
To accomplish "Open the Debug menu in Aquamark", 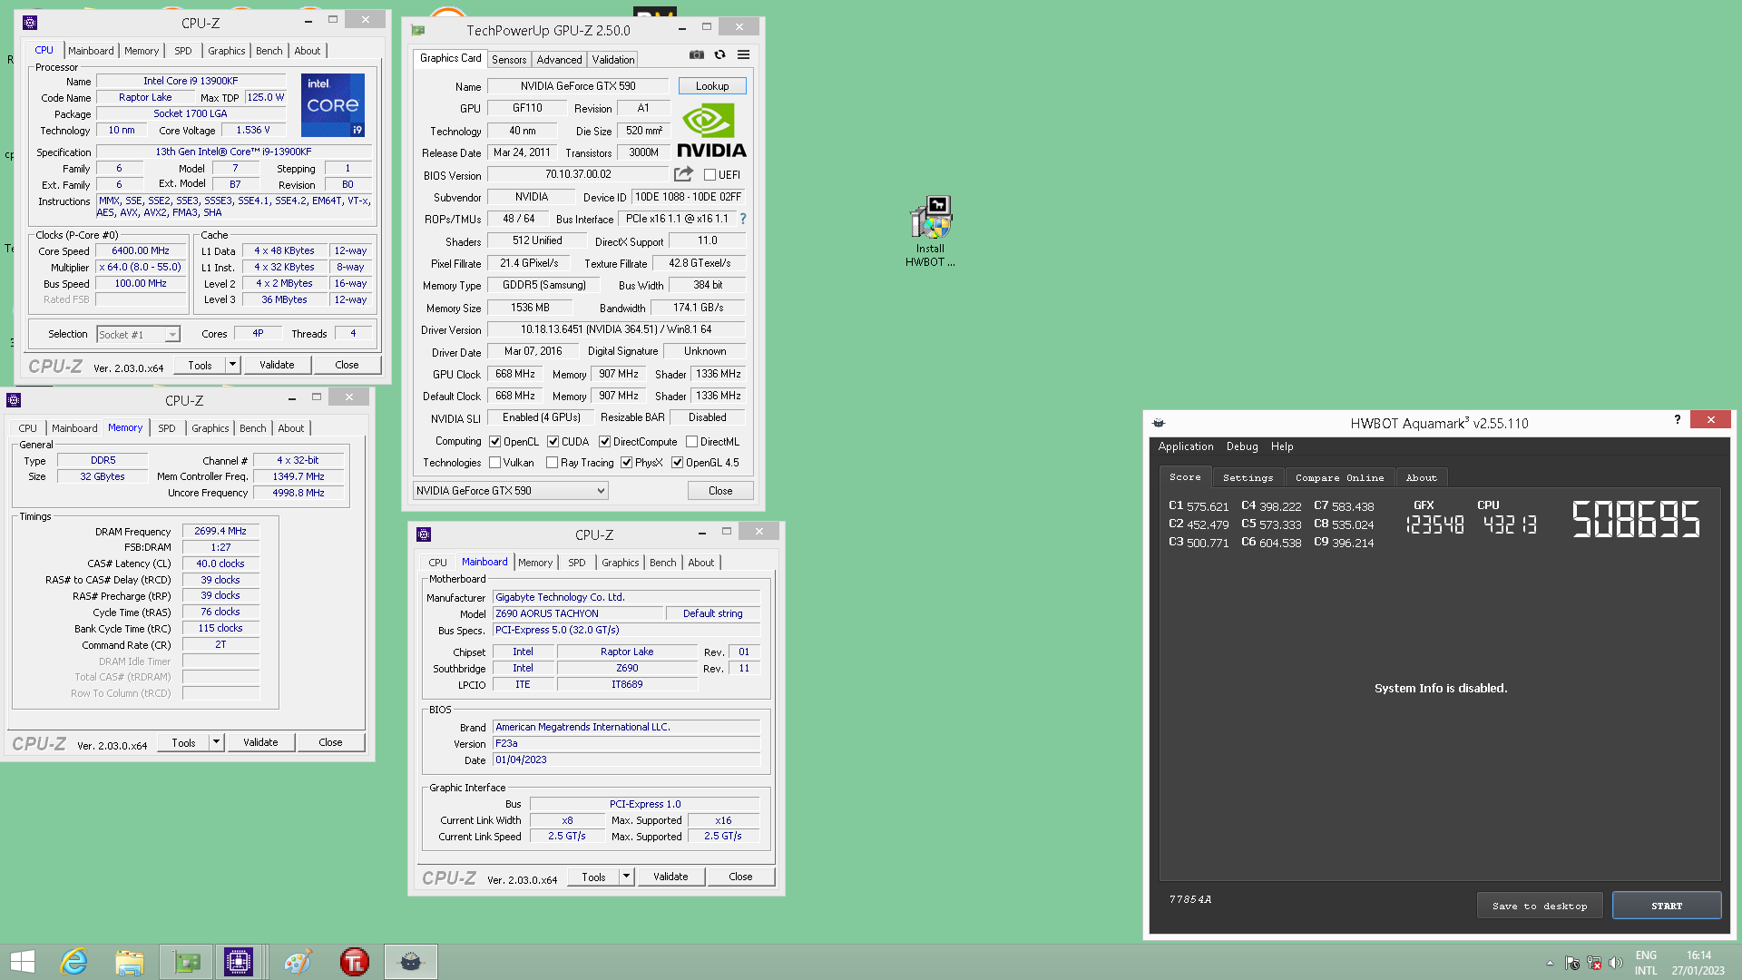I will 1242,446.
